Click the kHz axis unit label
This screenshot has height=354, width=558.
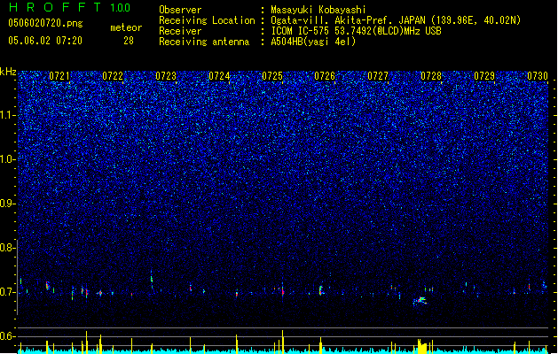tap(8, 72)
